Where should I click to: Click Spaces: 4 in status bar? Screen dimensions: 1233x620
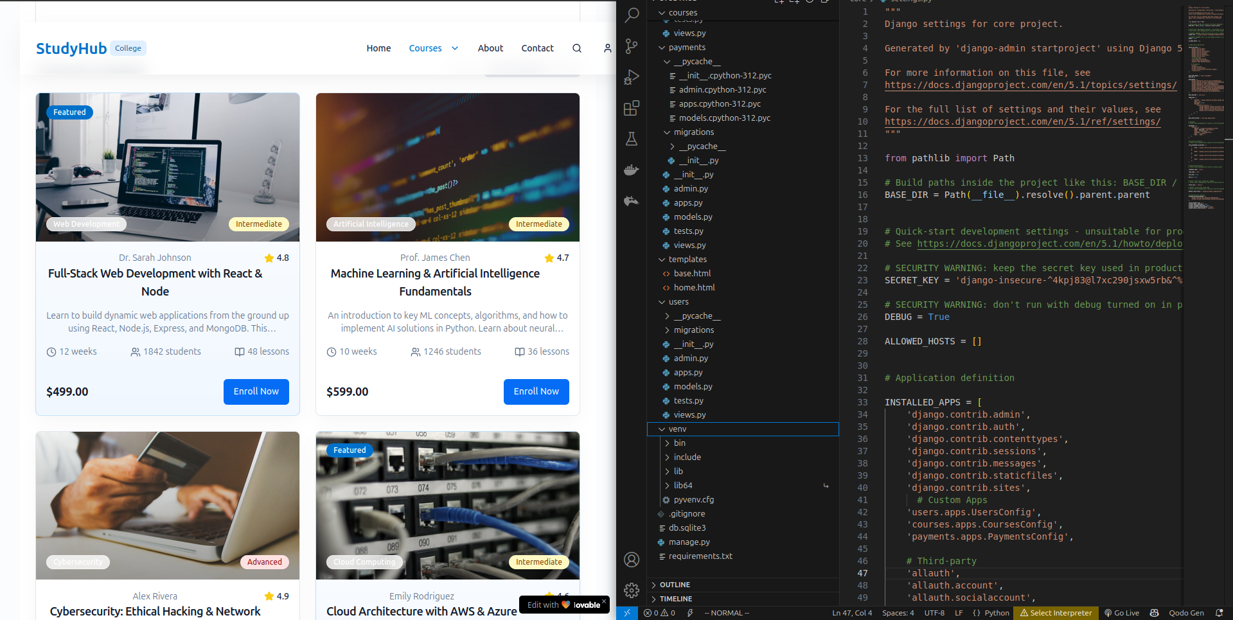pos(898,613)
